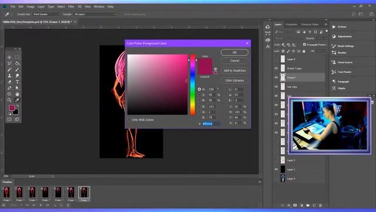Switch to the Properties tab
This screenshot has width=376, height=212.
click(291, 24)
